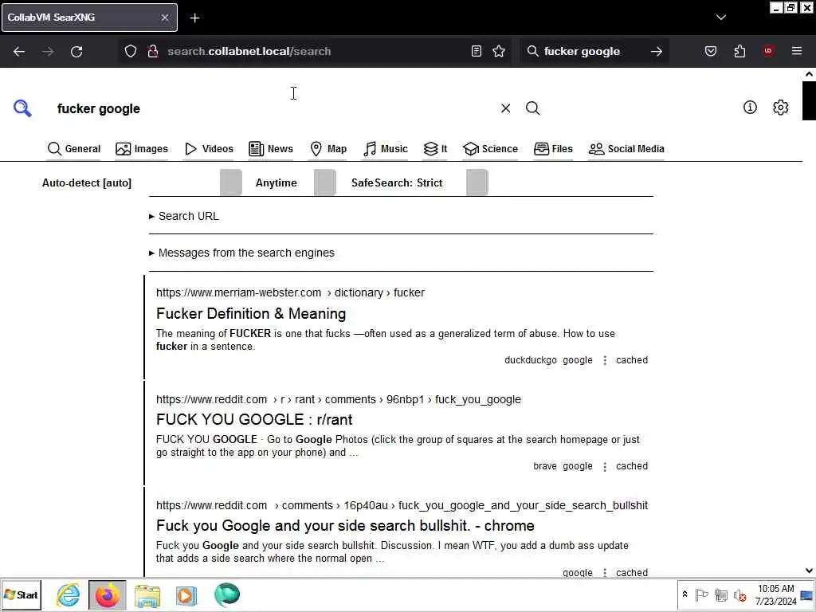
Task: Switch to the Music search category
Action: [386, 149]
